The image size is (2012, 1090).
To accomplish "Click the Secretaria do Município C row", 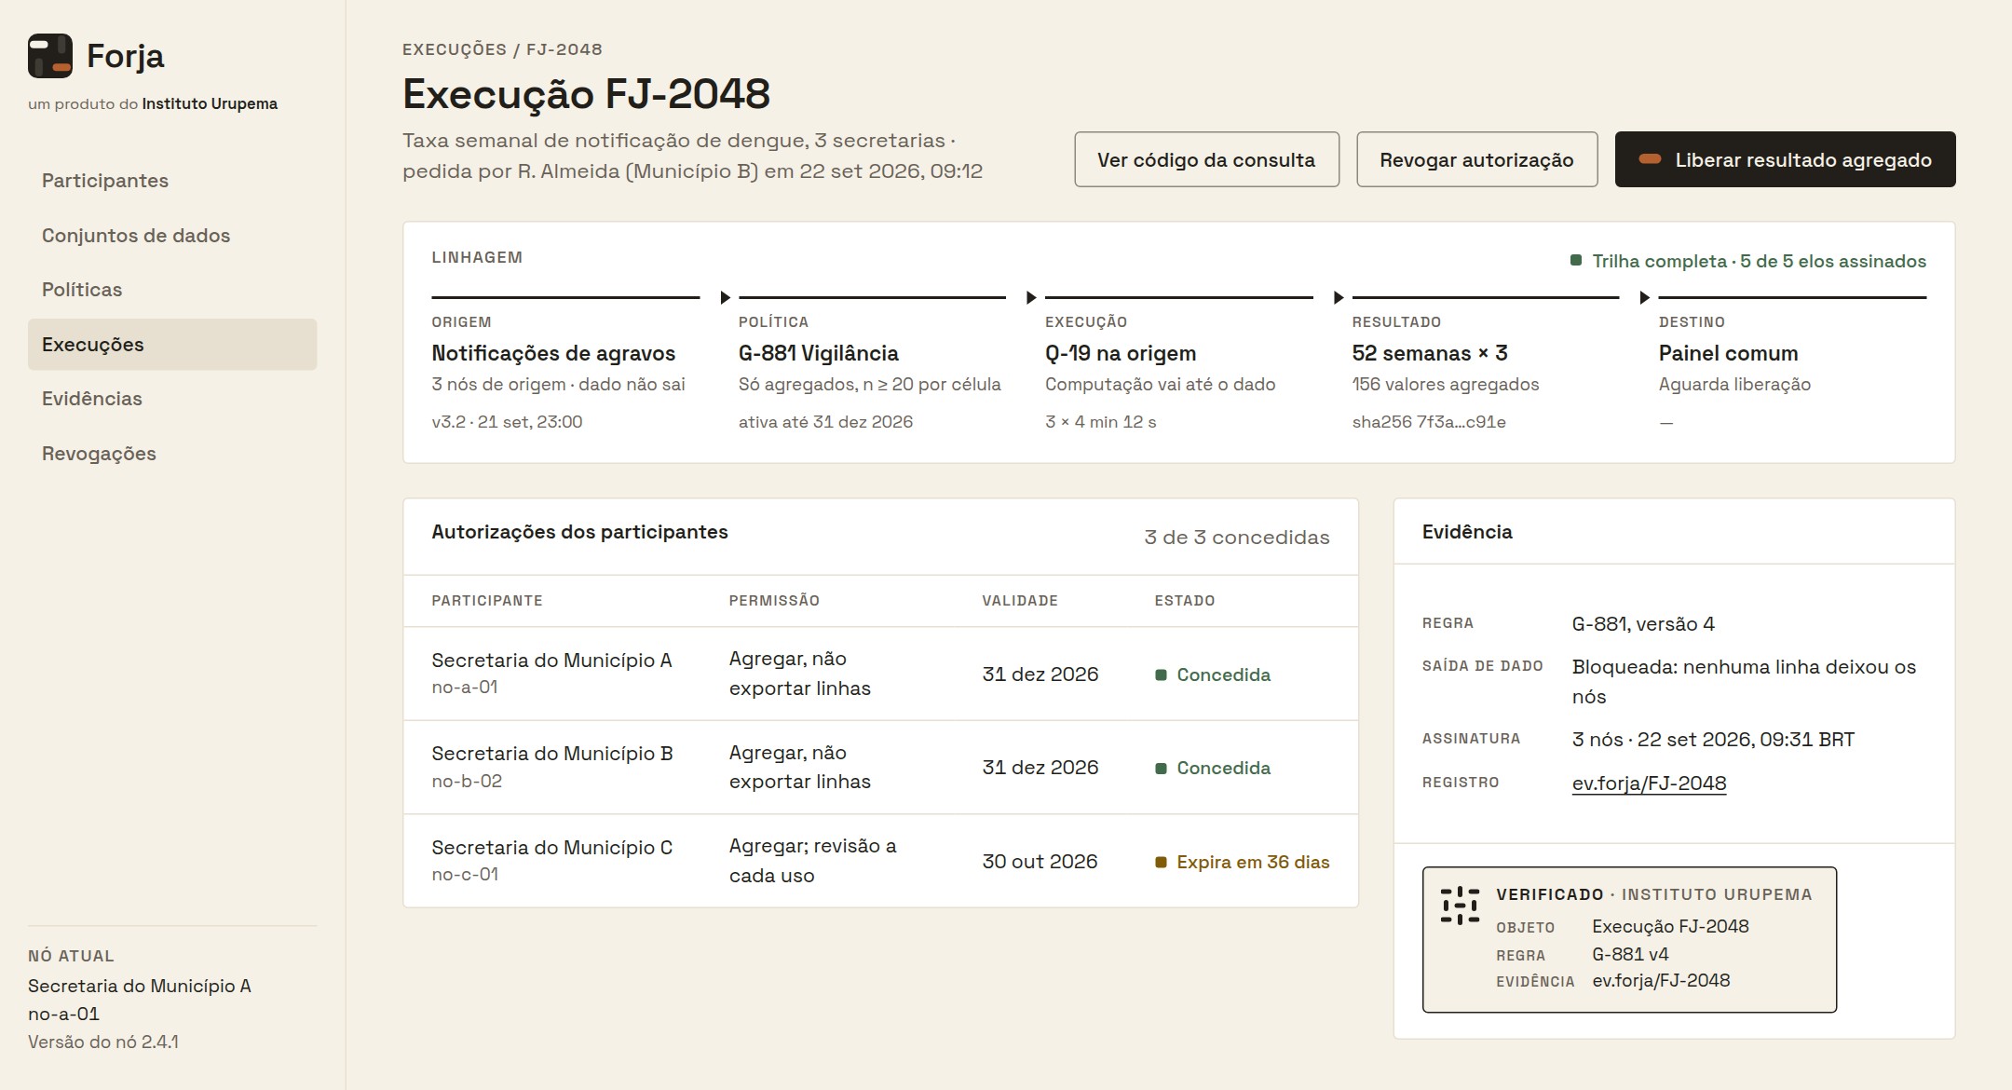I will pyautogui.click(x=880, y=861).
